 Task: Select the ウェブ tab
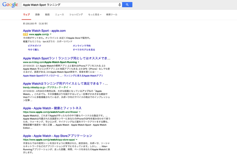click(26, 15)
